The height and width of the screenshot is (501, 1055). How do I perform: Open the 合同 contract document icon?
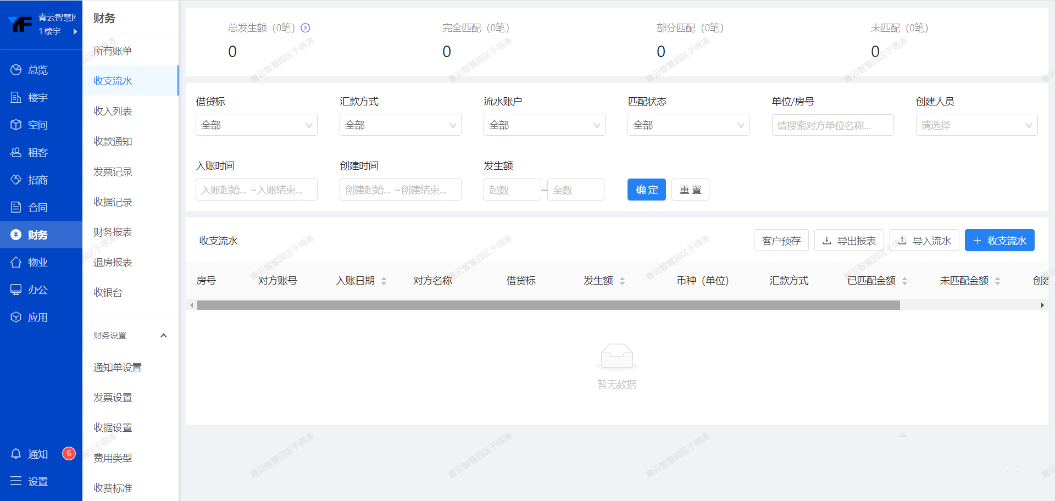16,207
